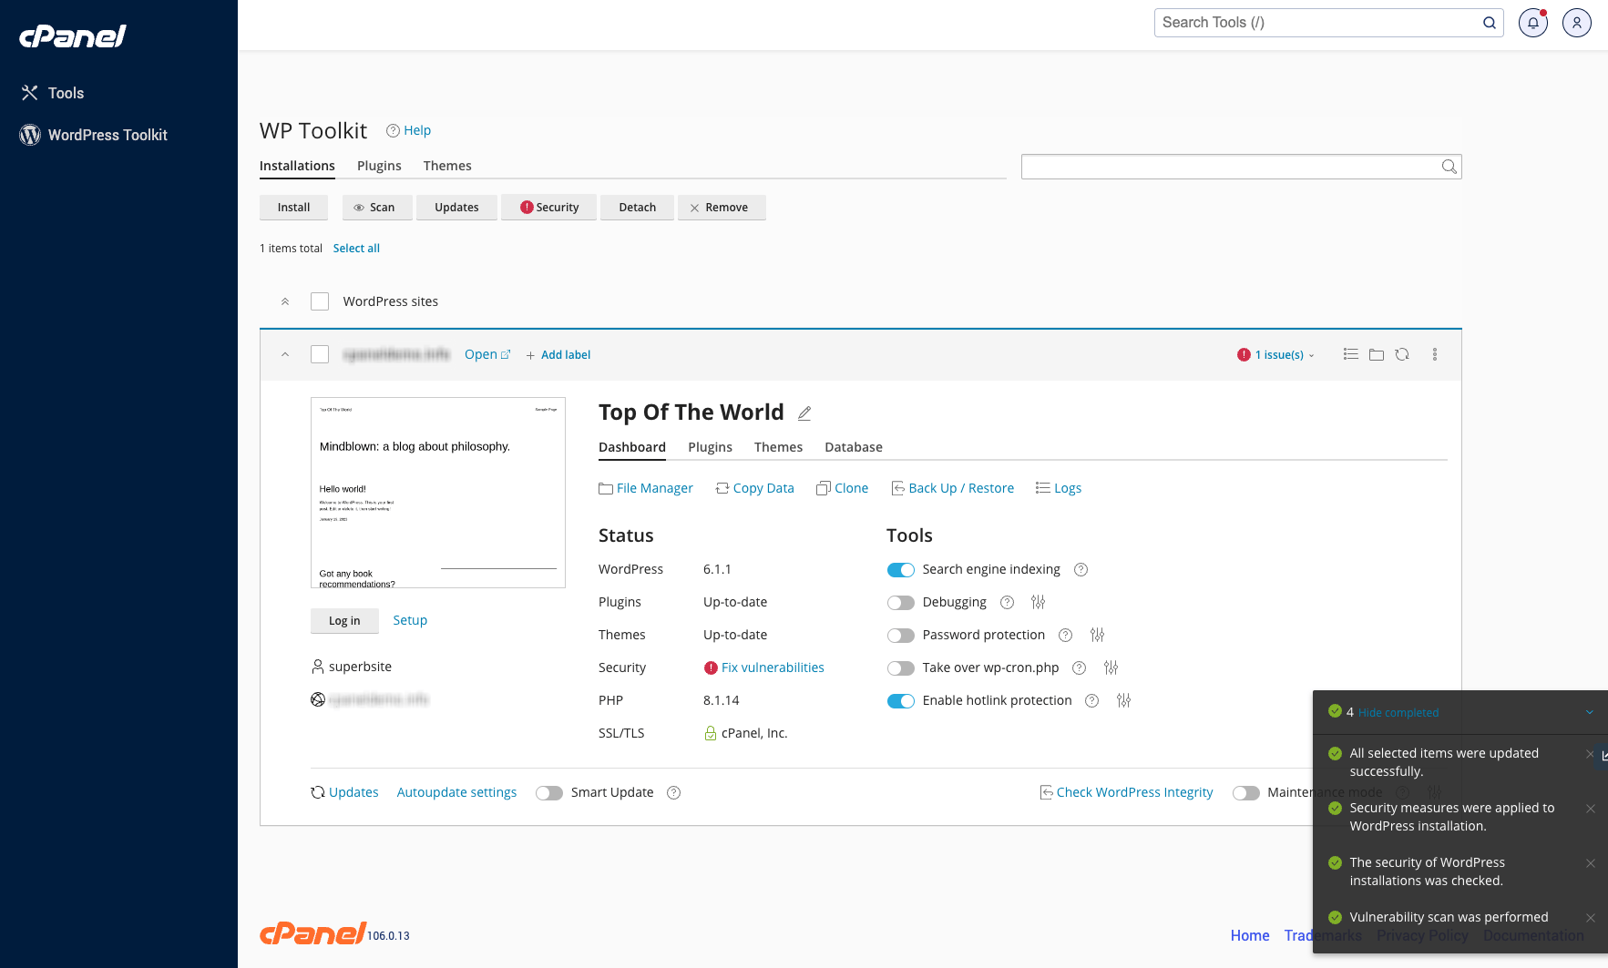The width and height of the screenshot is (1608, 968).
Task: Check the WordPress sites group checkbox
Action: (x=320, y=301)
